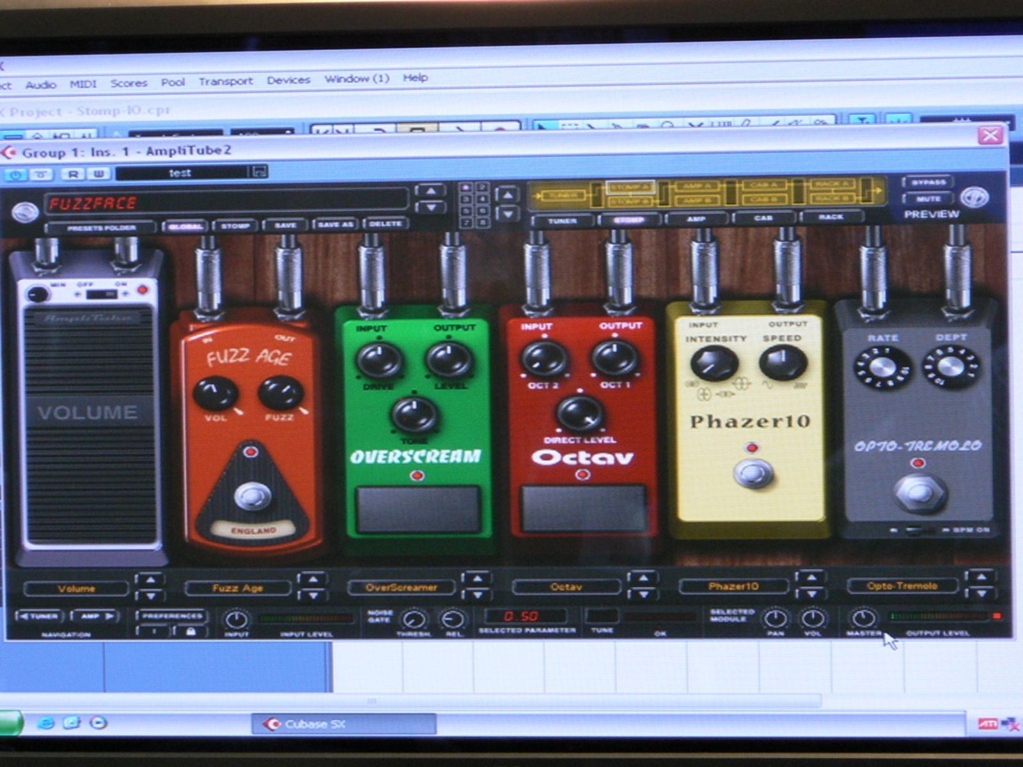Click the DELETE preset button
This screenshot has width=1023, height=767.
386,224
